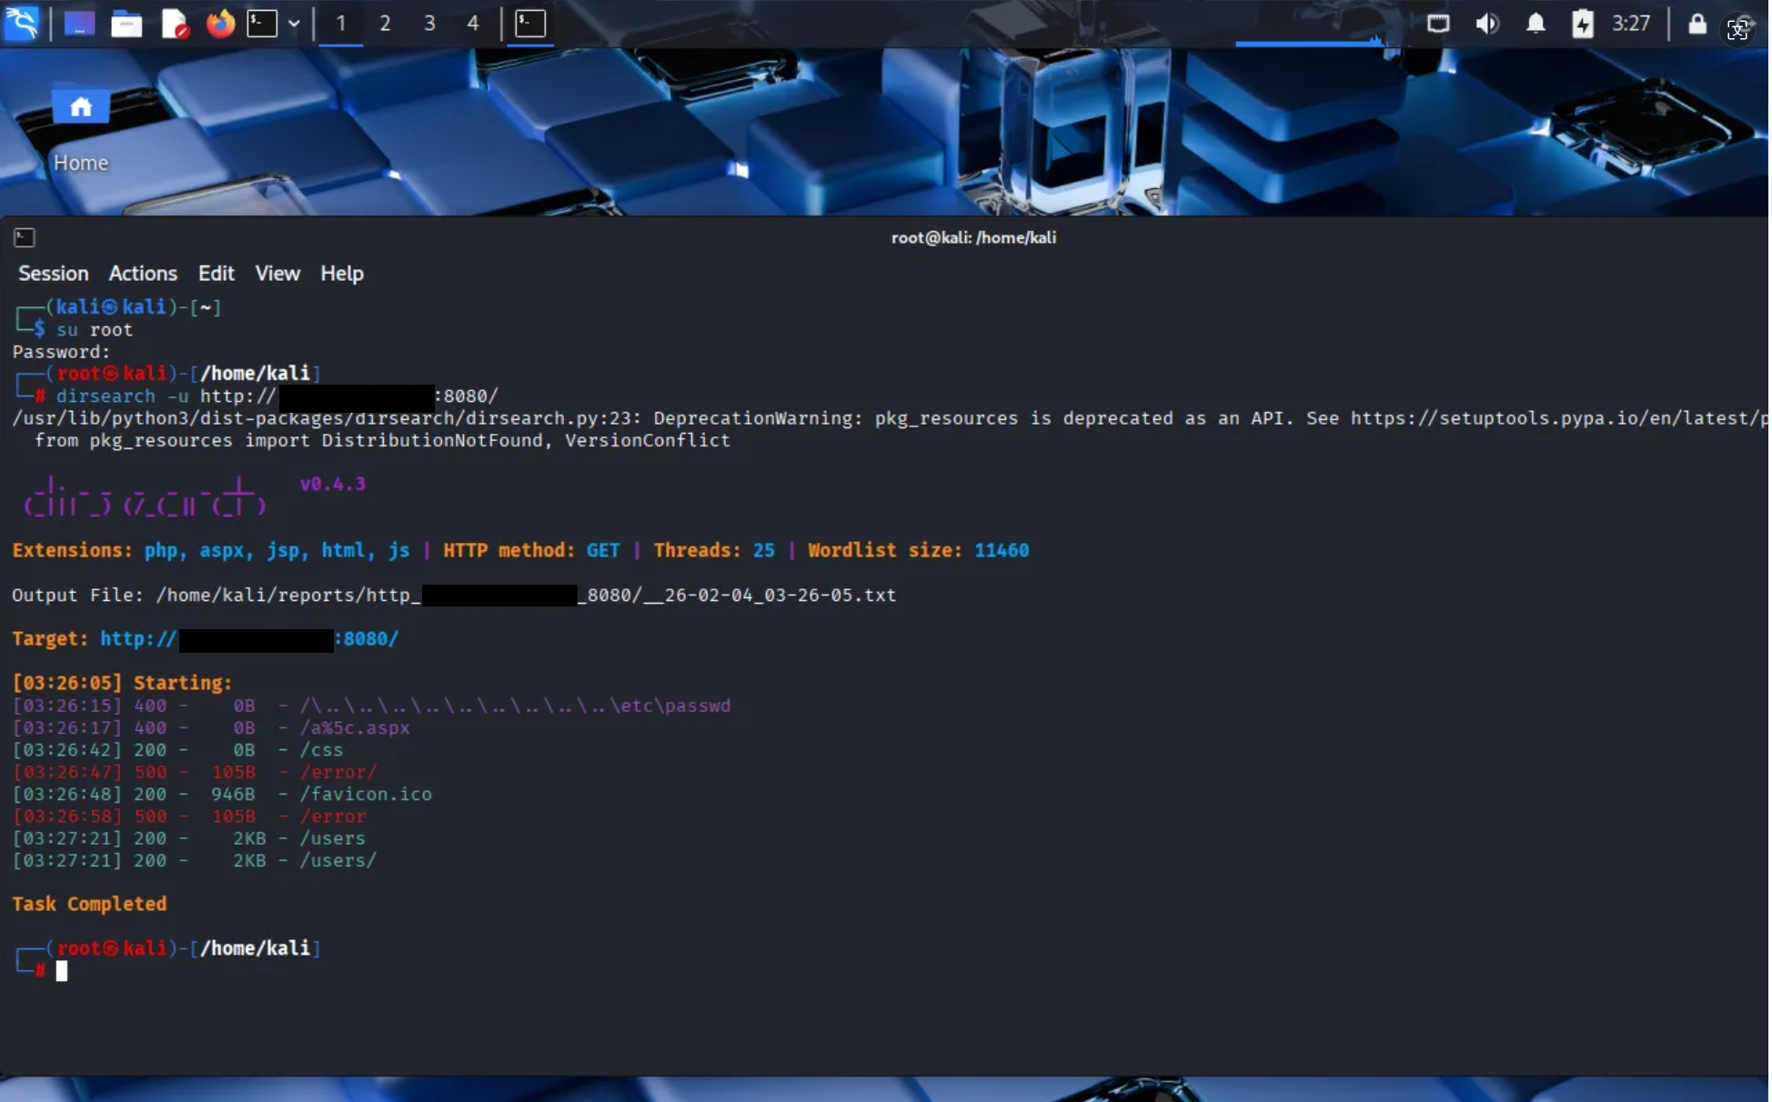Open the power manager tray icon
This screenshot has height=1102, width=1772.
pos(1583,24)
